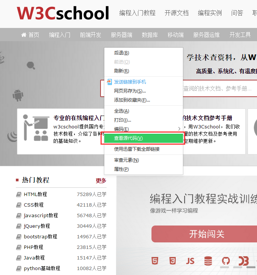Open the jQuery教程 link
The image size is (257, 275).
[37, 226]
